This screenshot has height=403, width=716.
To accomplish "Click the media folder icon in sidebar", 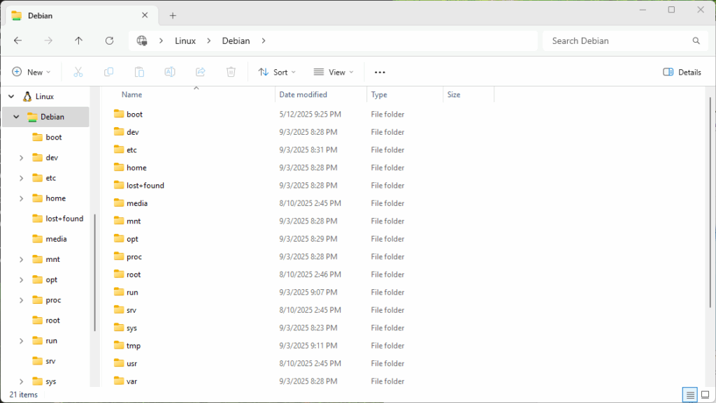I will [38, 238].
